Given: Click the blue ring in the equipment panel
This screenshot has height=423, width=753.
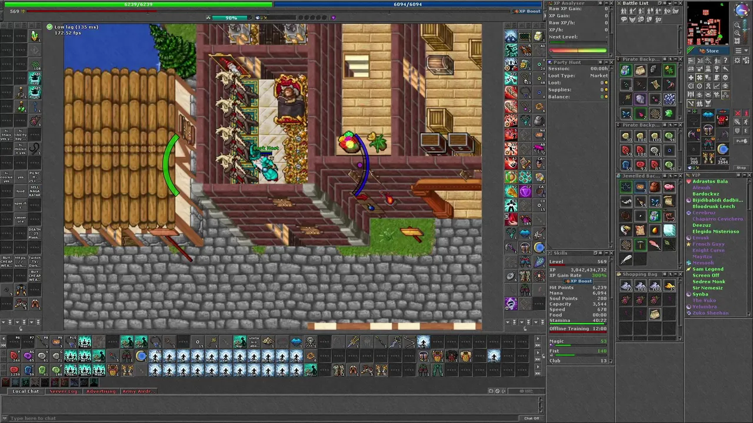Looking at the screenshot, I should pos(722,149).
